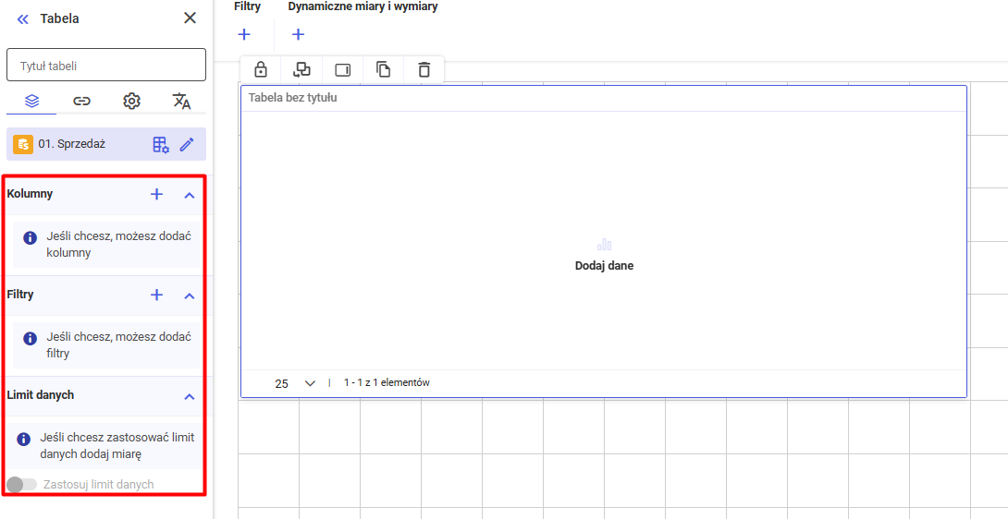Open the translation tab
This screenshot has width=1008, height=519.
pyautogui.click(x=182, y=101)
